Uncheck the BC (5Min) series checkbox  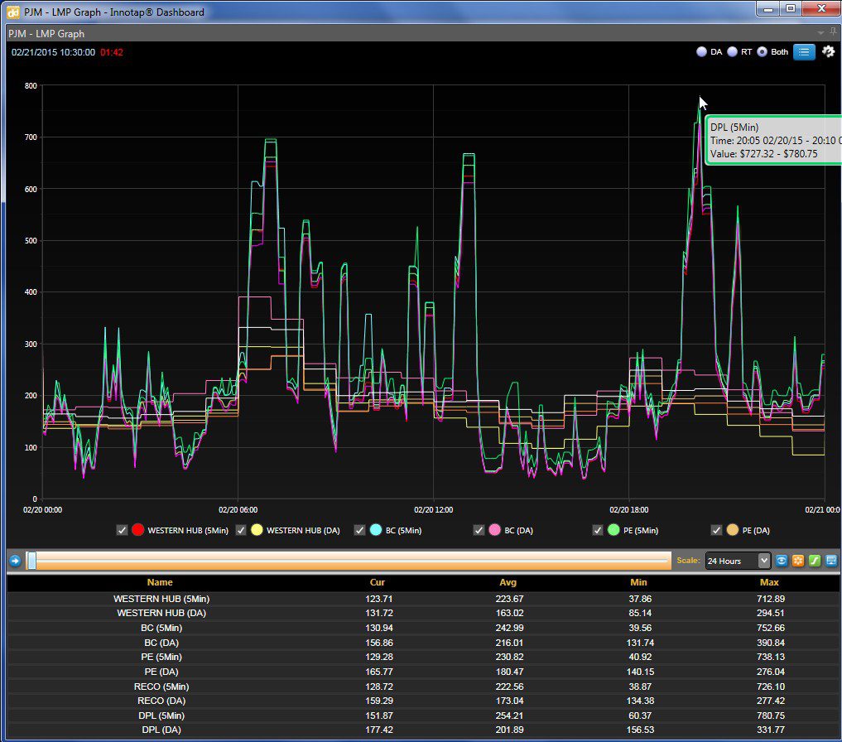pos(360,530)
